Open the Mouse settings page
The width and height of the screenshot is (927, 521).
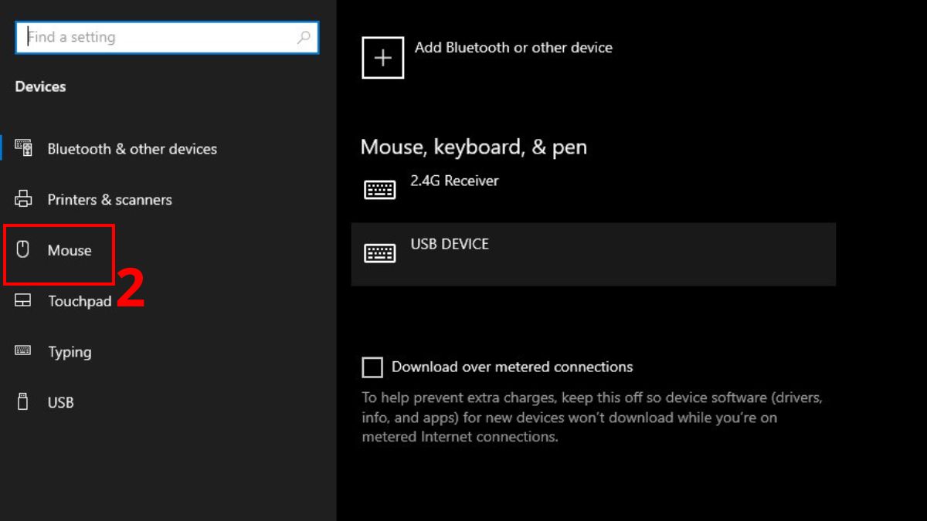tap(70, 250)
